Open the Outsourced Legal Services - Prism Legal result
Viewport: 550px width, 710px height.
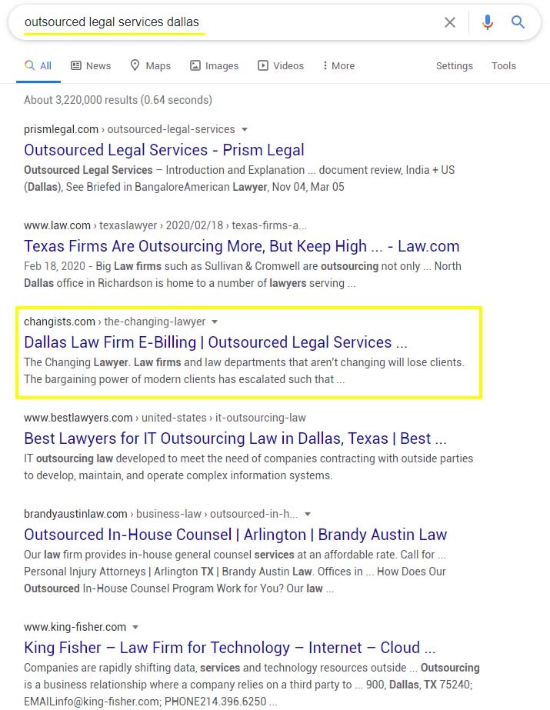click(x=164, y=150)
